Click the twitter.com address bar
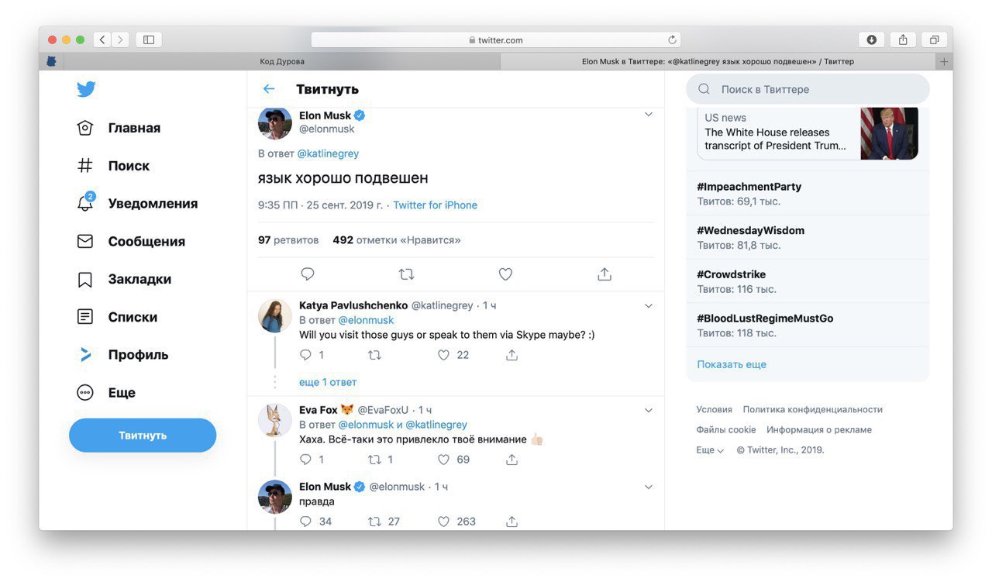The width and height of the screenshot is (992, 582). (x=496, y=40)
